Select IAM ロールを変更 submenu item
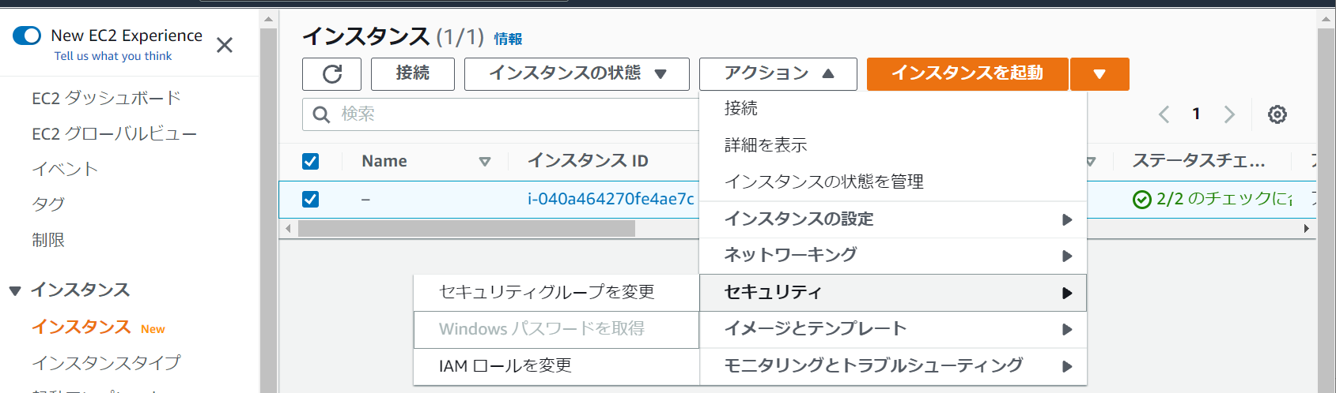 [556, 366]
